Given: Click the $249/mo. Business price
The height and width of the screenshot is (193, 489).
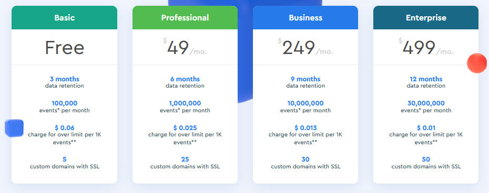Looking at the screenshot, I should coord(305,48).
